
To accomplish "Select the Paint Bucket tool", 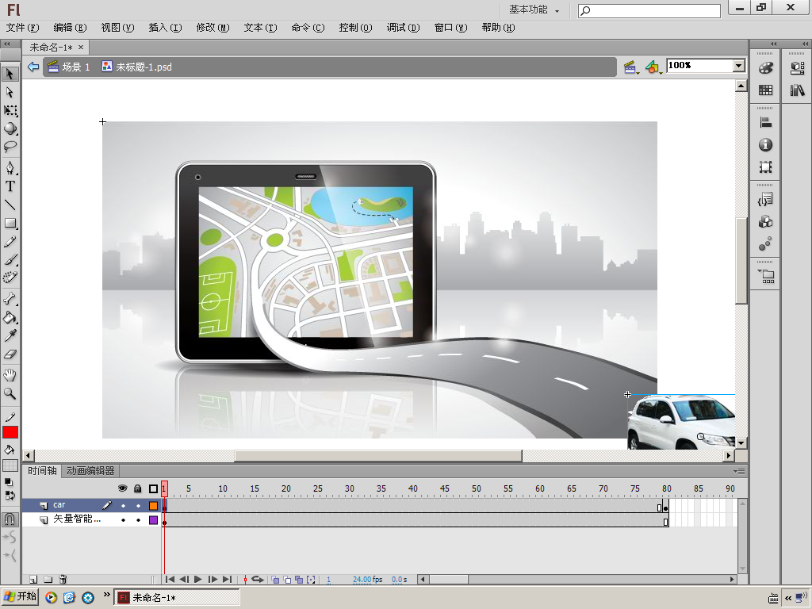I will click(10, 318).
